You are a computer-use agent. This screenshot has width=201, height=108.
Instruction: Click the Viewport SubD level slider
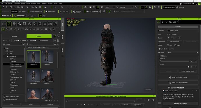pos(174,61)
